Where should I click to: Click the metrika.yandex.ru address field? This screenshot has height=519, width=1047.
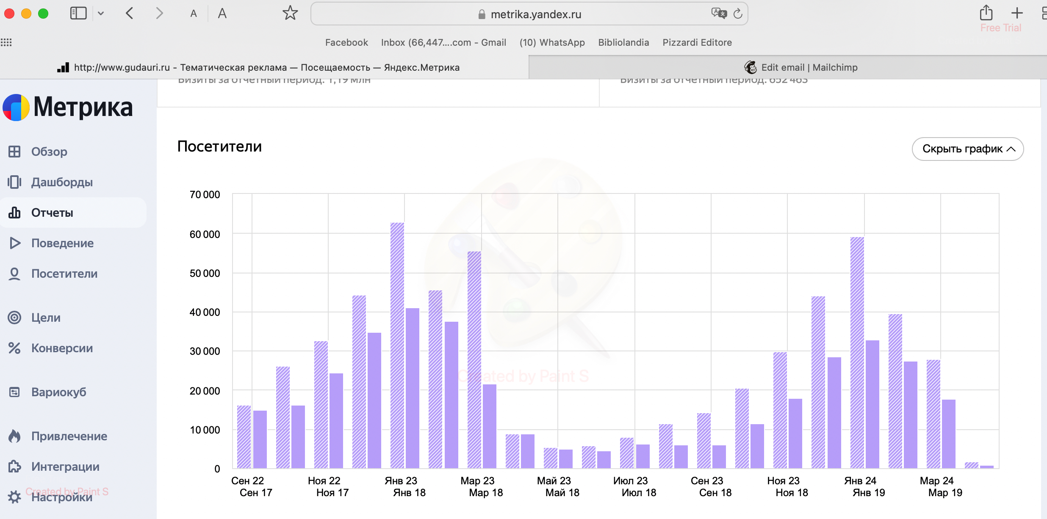click(536, 14)
